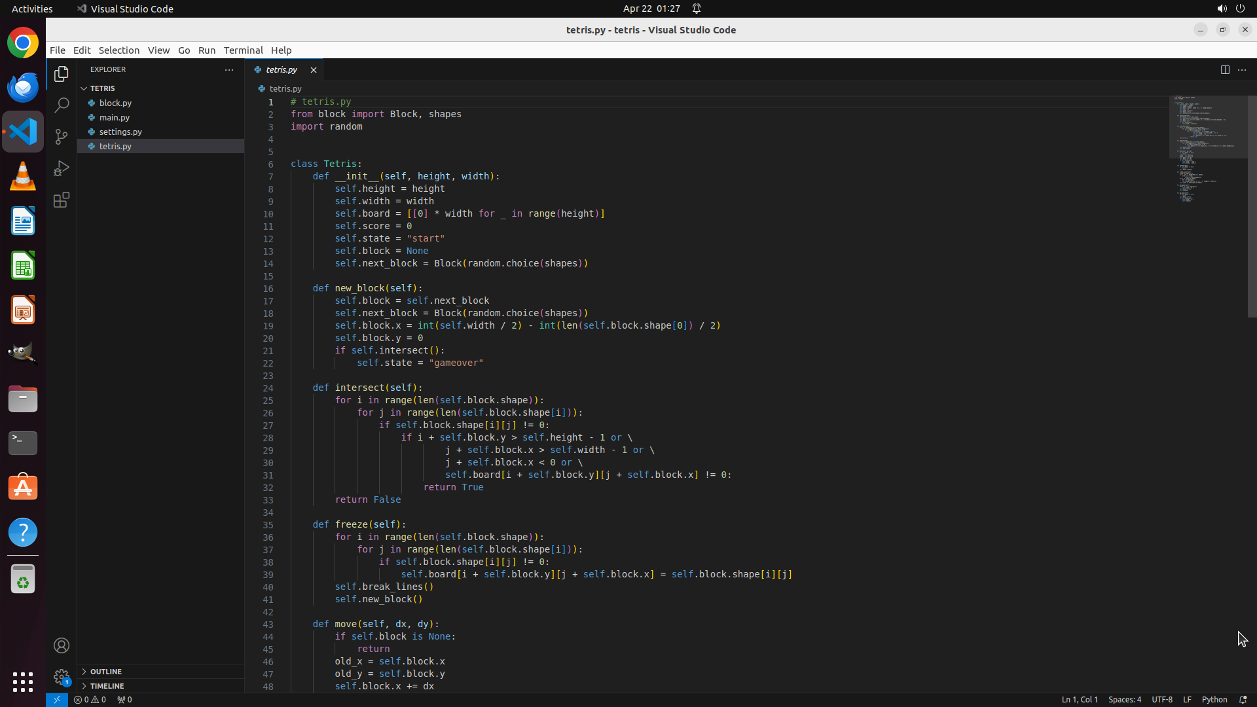
Task: Click the Python language mode button
Action: tap(1214, 699)
